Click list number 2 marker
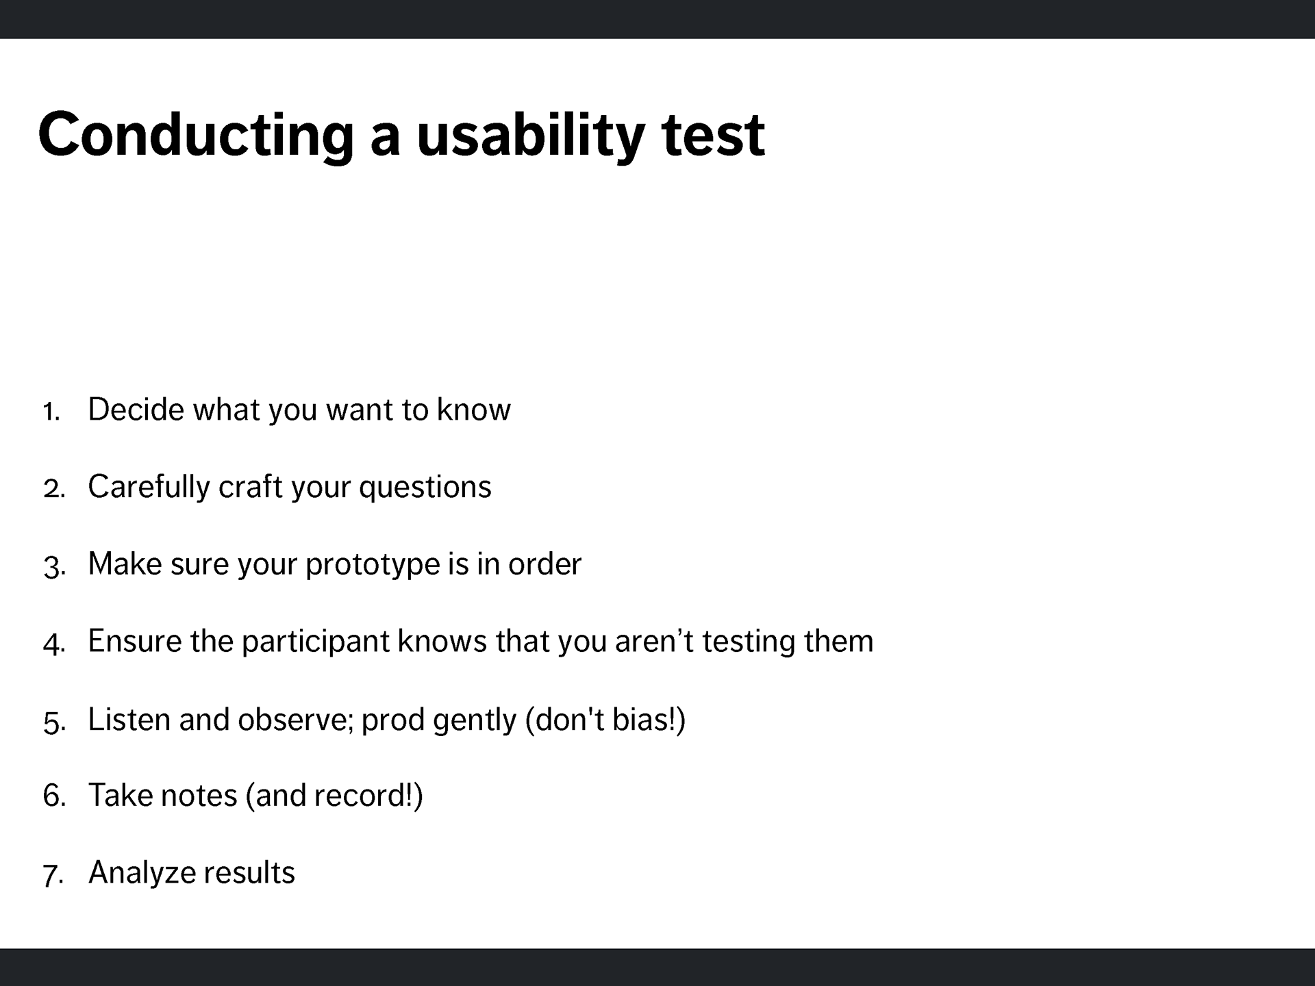Screen dimensions: 1315x986 tap(54, 489)
